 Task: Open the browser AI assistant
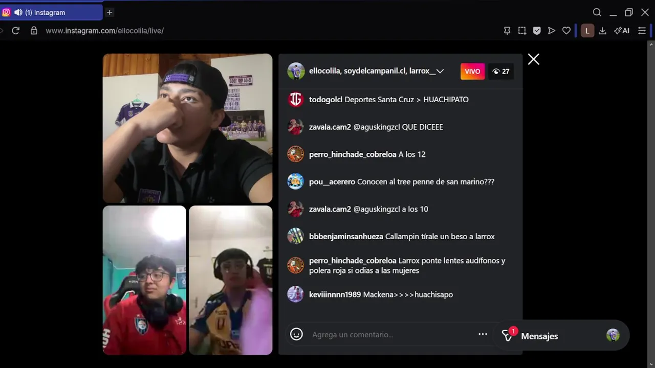(622, 31)
